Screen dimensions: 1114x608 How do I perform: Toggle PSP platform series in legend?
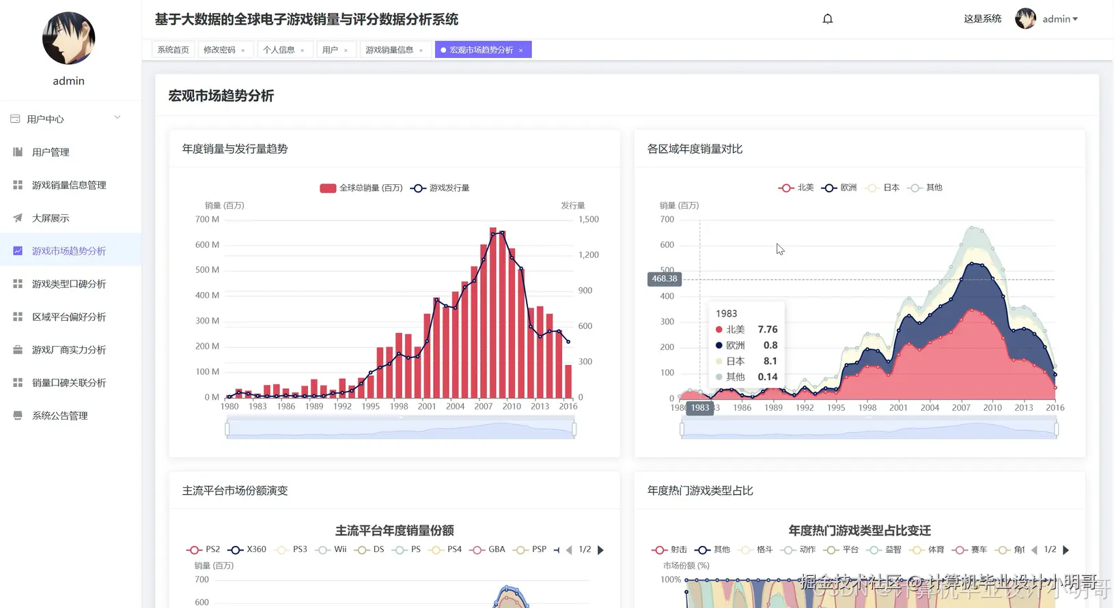click(x=529, y=549)
